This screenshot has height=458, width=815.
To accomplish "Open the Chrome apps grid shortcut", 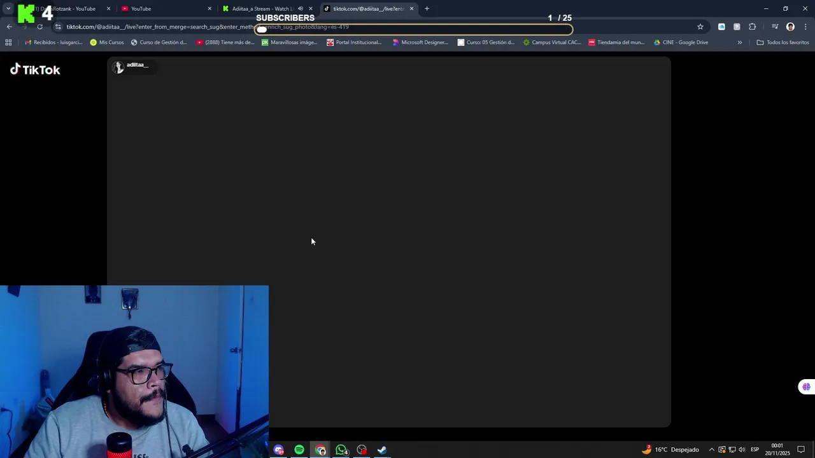I will click(x=8, y=43).
